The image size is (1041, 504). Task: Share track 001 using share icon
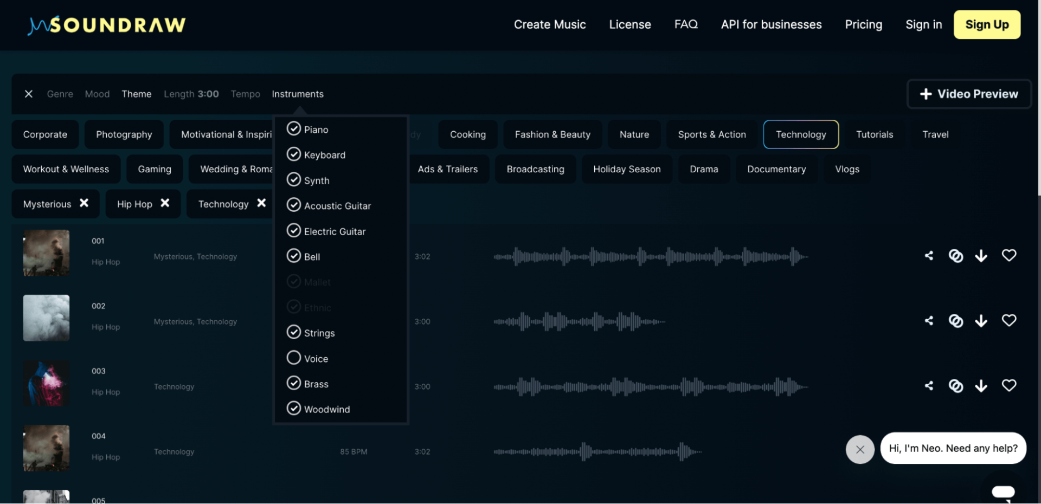click(x=929, y=256)
